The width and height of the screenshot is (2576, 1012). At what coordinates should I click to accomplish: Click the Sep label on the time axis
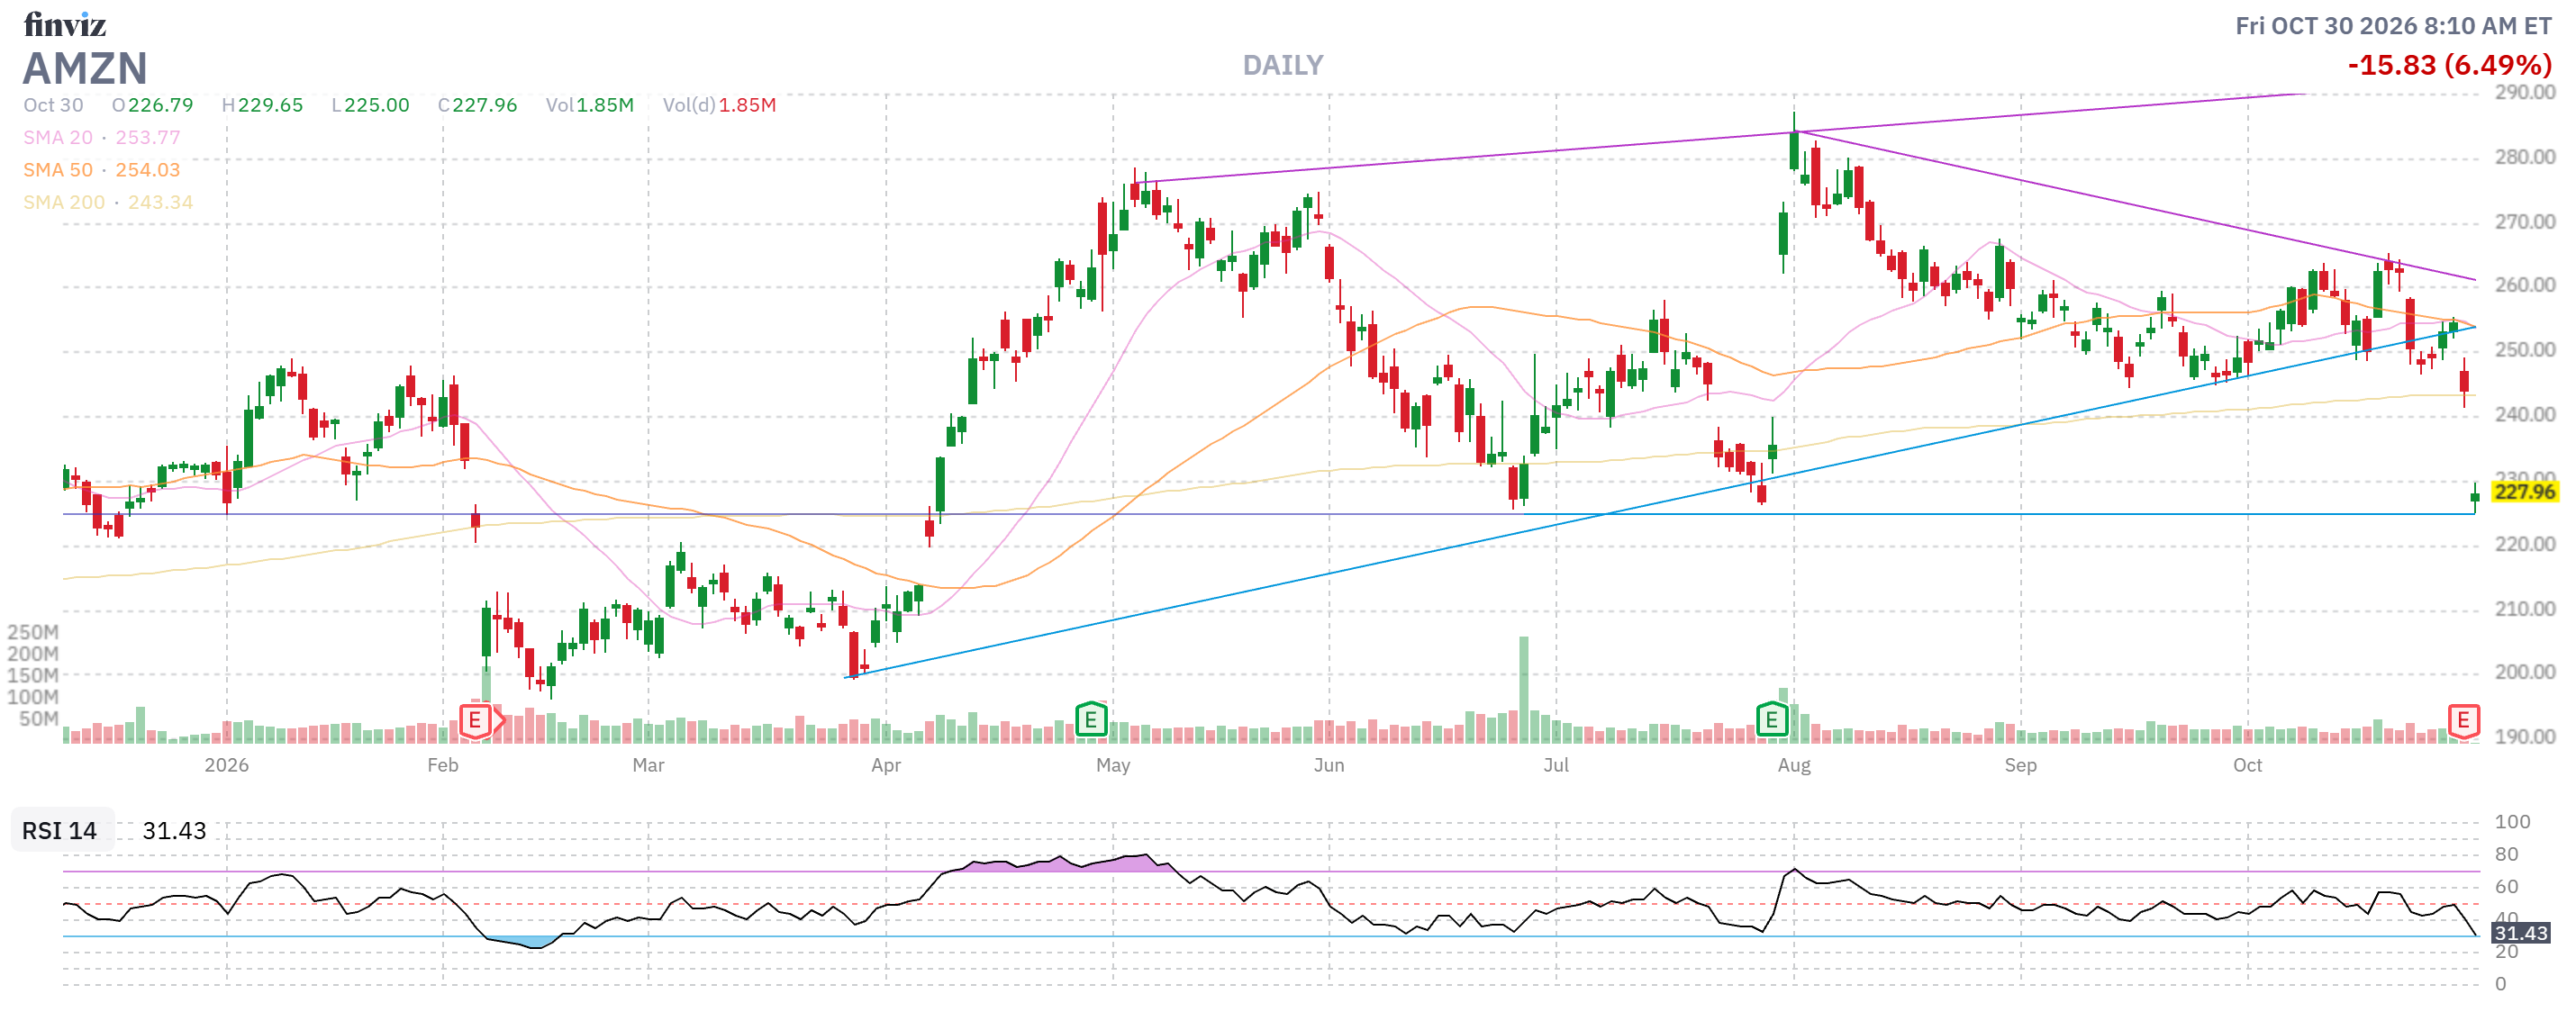[x=2021, y=765]
